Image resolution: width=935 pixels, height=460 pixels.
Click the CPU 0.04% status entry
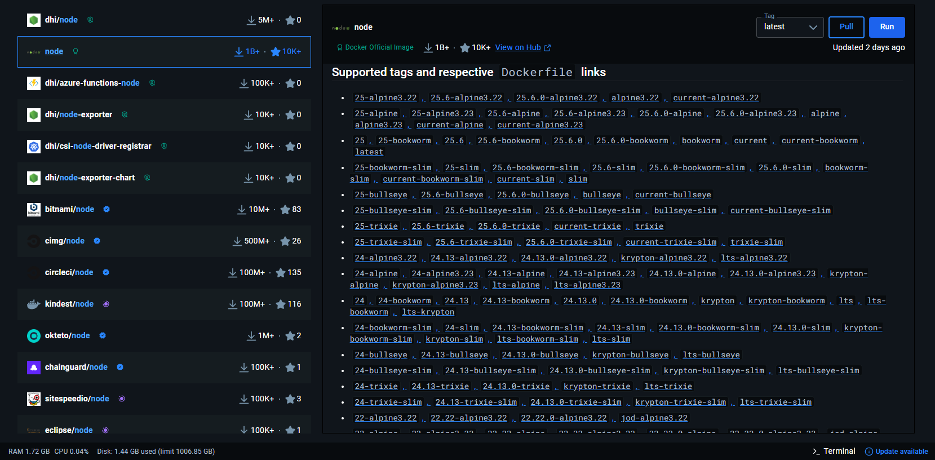pyautogui.click(x=72, y=452)
